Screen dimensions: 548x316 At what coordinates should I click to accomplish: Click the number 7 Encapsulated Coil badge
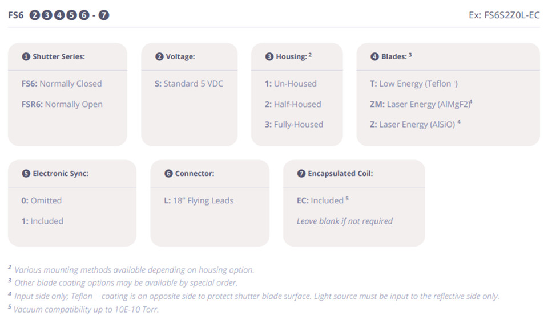pos(301,174)
